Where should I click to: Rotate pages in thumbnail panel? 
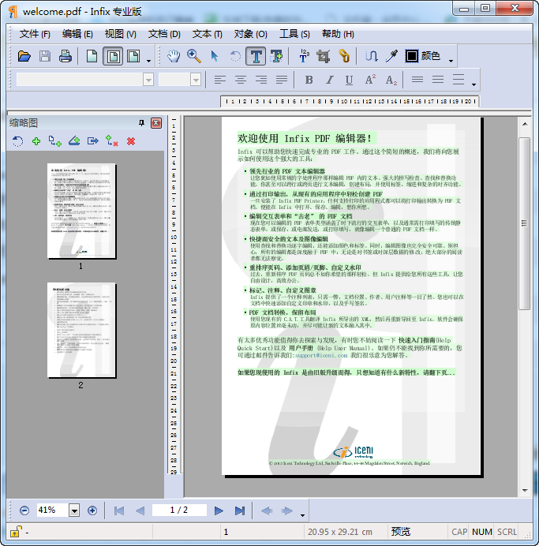point(17,141)
